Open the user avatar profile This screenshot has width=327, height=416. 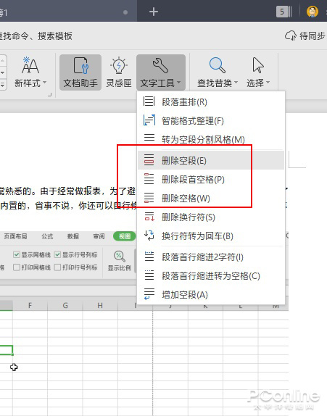(x=312, y=12)
